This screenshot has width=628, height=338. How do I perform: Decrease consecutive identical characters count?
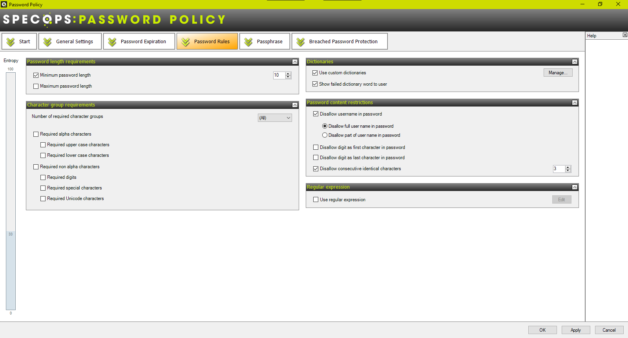pos(568,171)
